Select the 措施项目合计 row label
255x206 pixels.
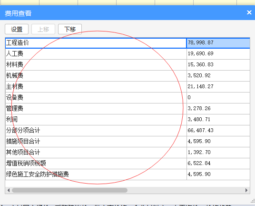(x=23, y=141)
